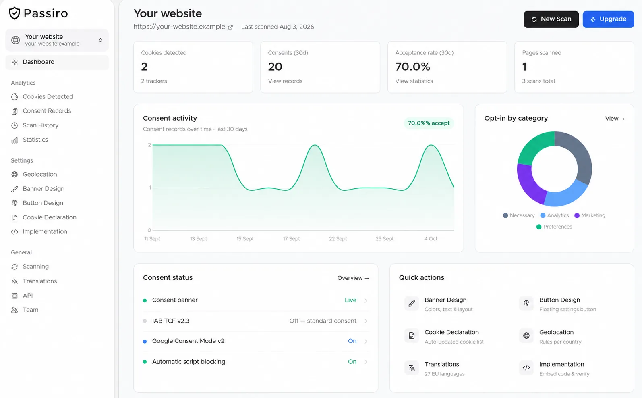Click the Cookies detected stat card

193,67
